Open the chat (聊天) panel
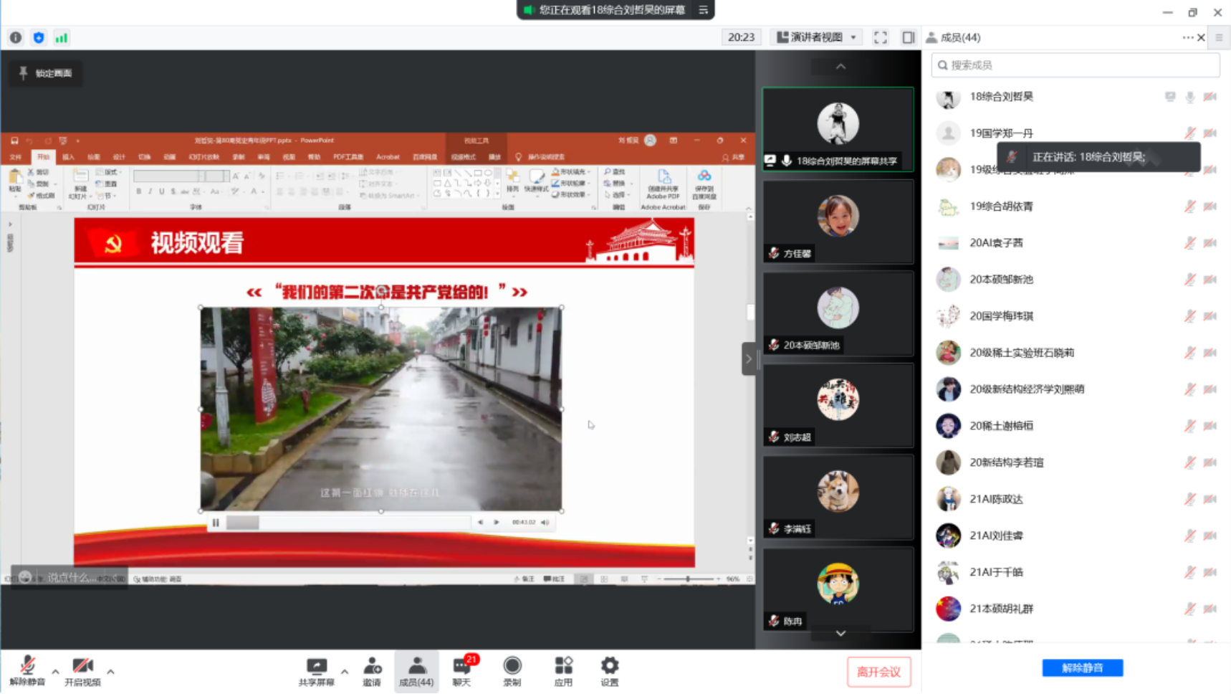Screen dimensions: 1231x694 462,671
